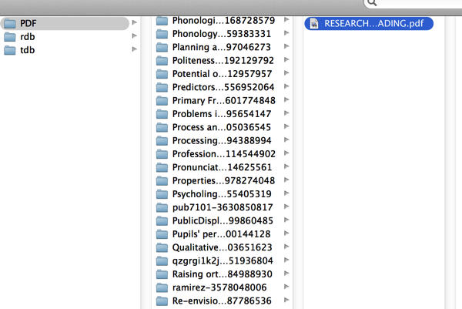Image resolution: width=462 pixels, height=309 pixels.
Task: Expand the rdb folder arrow
Action: pos(134,35)
